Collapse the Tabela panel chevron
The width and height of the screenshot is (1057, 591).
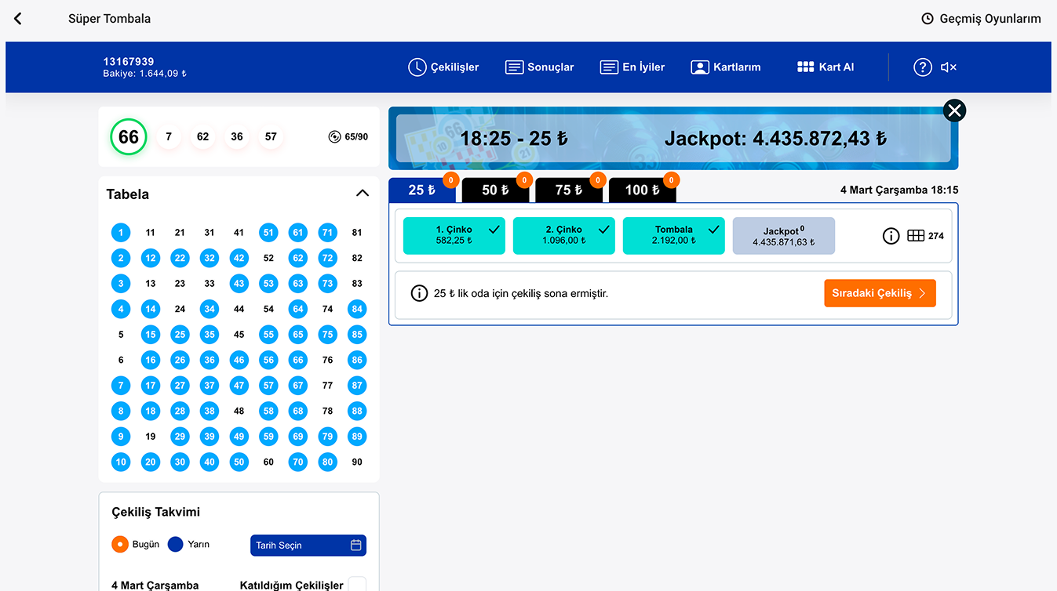point(362,194)
